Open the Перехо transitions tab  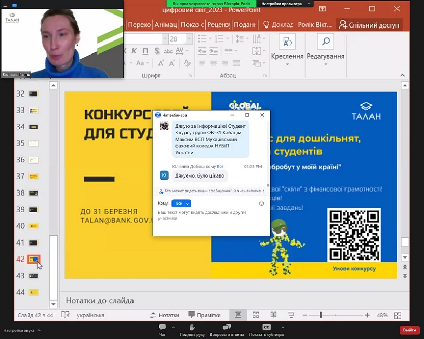click(139, 25)
